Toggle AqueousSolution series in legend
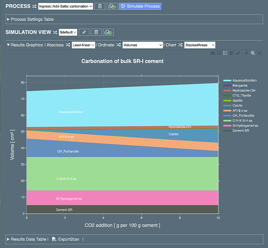This screenshot has width=268, height=248. coord(244,80)
